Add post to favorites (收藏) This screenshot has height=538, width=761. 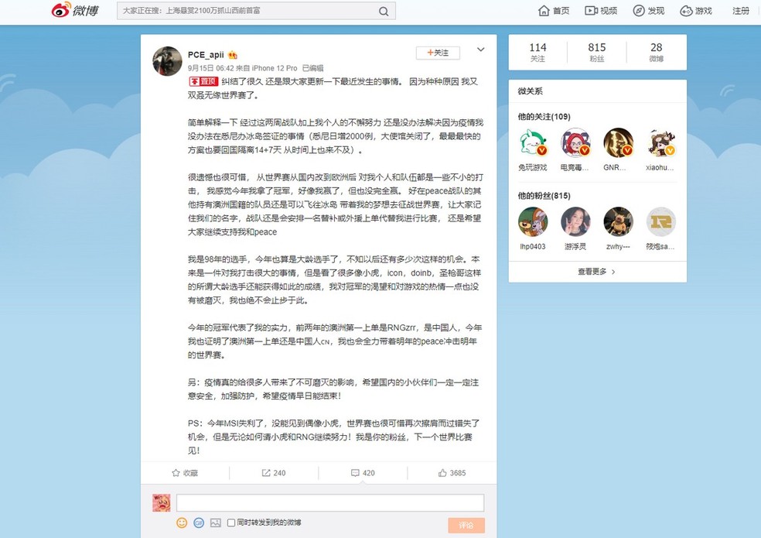(x=185, y=473)
